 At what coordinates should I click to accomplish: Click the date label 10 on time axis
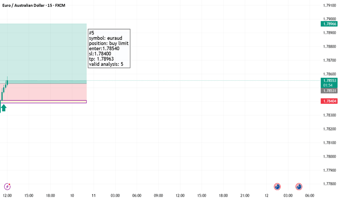pos(72,196)
